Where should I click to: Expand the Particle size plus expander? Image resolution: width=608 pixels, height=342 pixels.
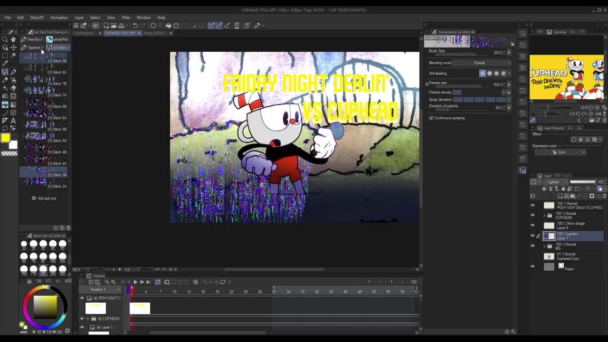[x=427, y=84]
